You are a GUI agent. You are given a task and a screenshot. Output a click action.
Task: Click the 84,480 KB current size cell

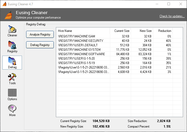tap(123, 54)
